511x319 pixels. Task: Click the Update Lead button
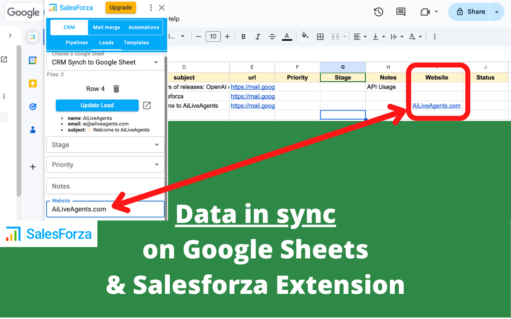97,105
